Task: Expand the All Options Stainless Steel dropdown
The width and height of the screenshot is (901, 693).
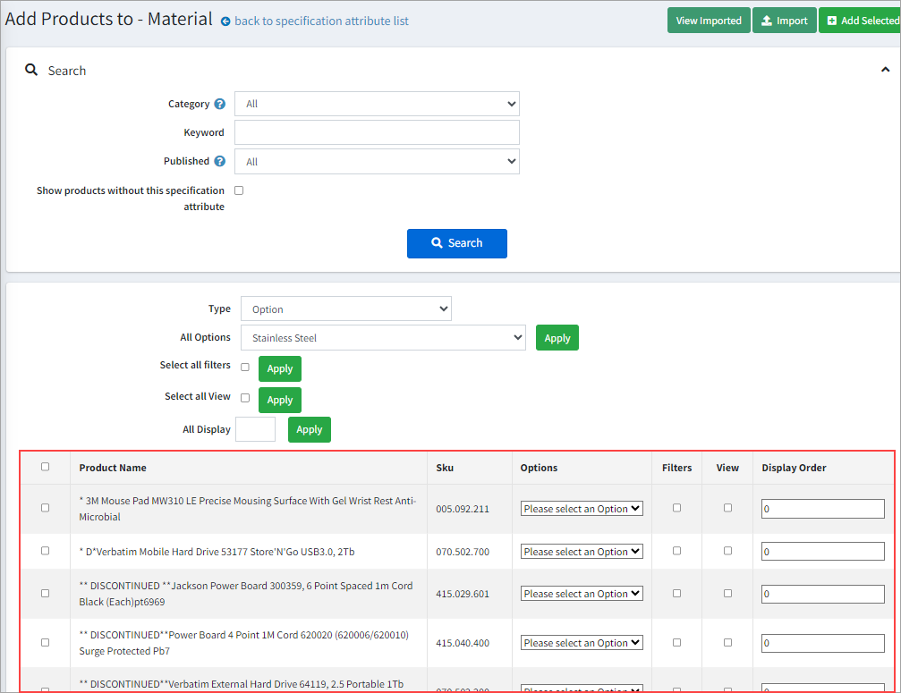Action: tap(383, 338)
